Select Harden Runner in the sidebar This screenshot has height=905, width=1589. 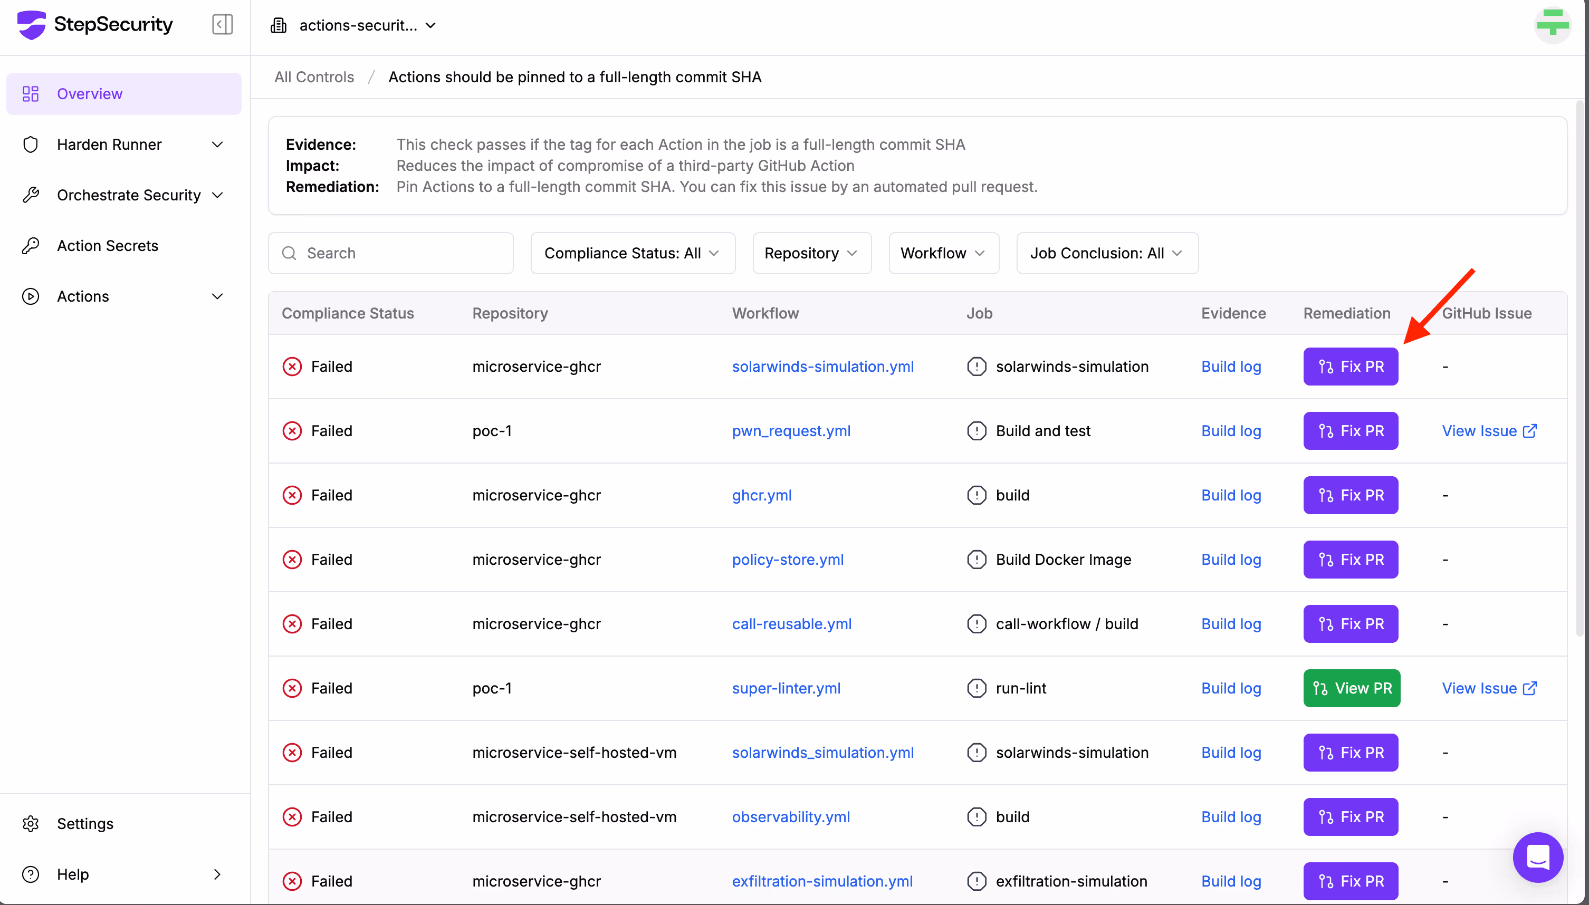124,144
